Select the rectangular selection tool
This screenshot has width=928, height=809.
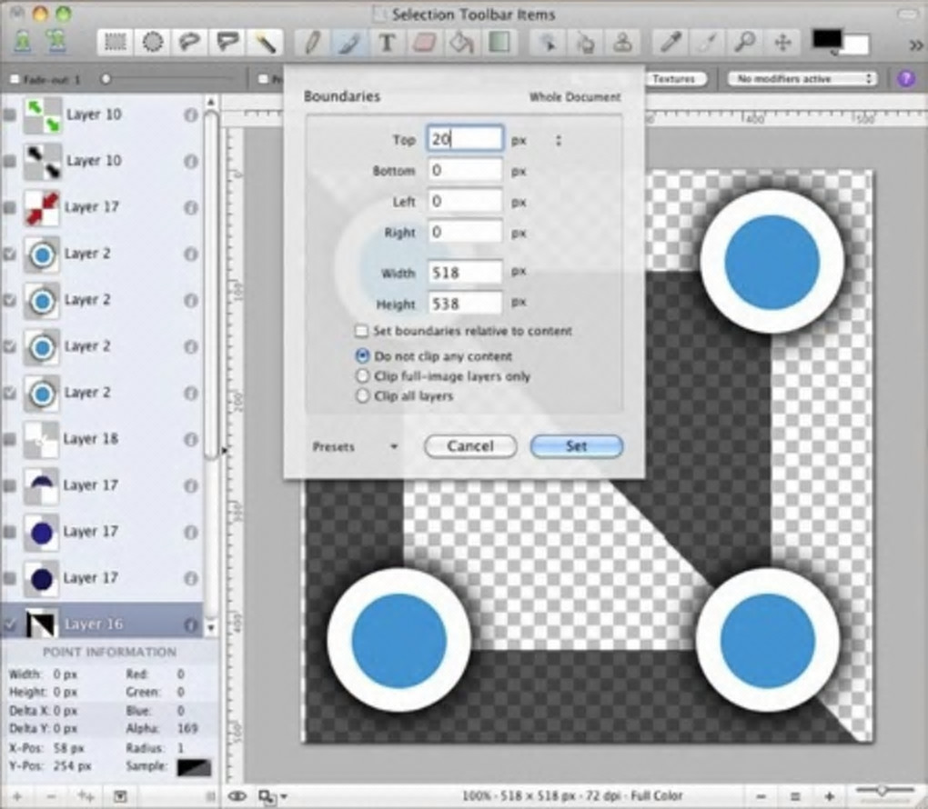(x=115, y=43)
